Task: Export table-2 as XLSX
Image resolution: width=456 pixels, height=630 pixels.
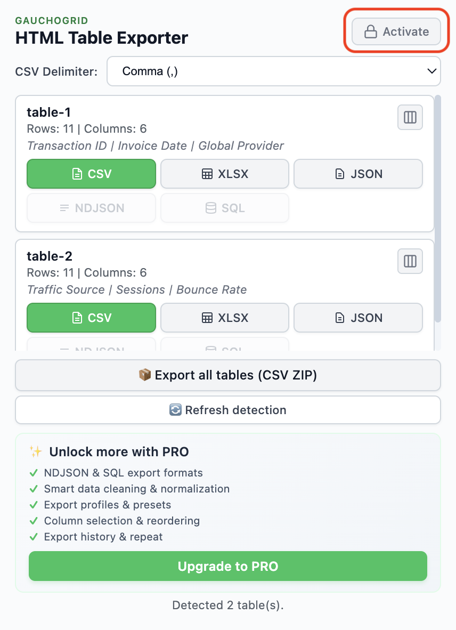Action: pyautogui.click(x=224, y=318)
